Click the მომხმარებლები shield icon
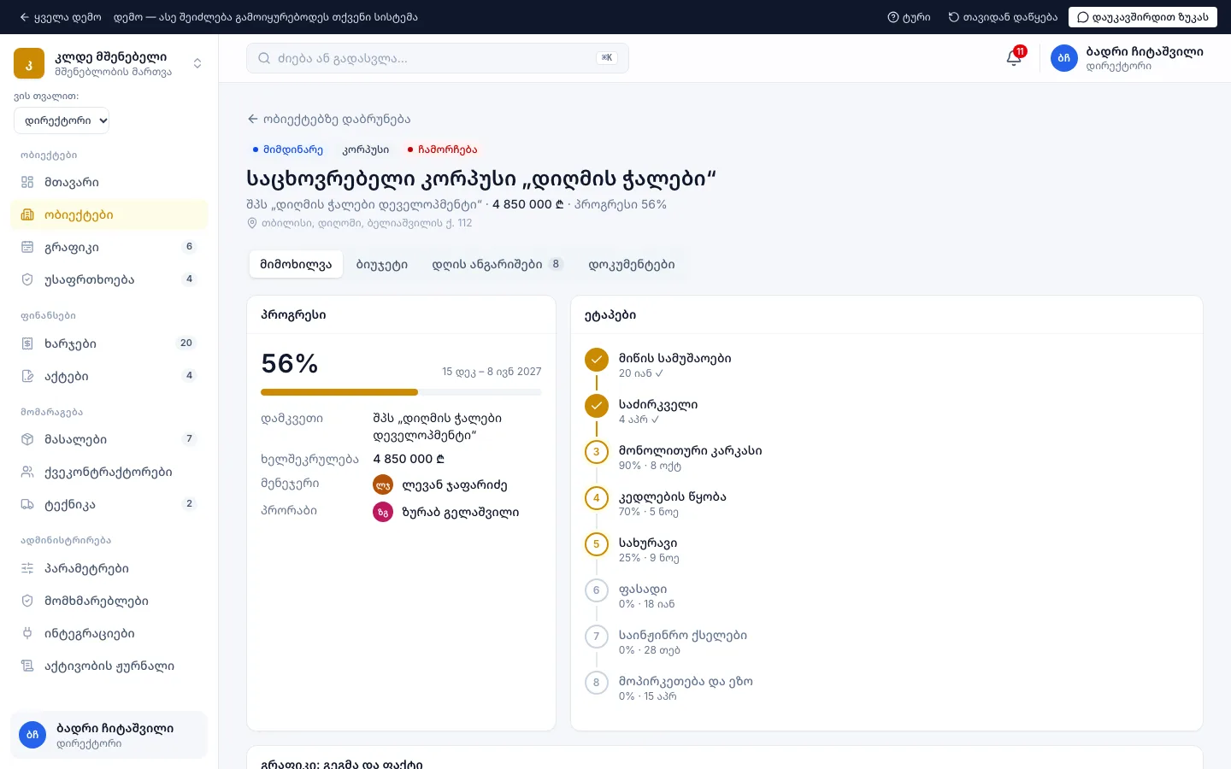 (27, 601)
